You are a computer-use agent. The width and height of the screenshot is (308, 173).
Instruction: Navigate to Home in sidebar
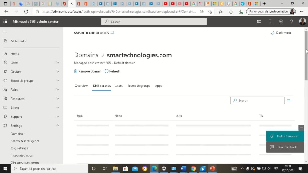pyautogui.click(x=15, y=53)
